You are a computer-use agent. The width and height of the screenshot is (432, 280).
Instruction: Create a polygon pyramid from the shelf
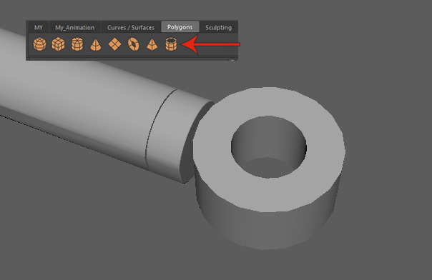152,44
